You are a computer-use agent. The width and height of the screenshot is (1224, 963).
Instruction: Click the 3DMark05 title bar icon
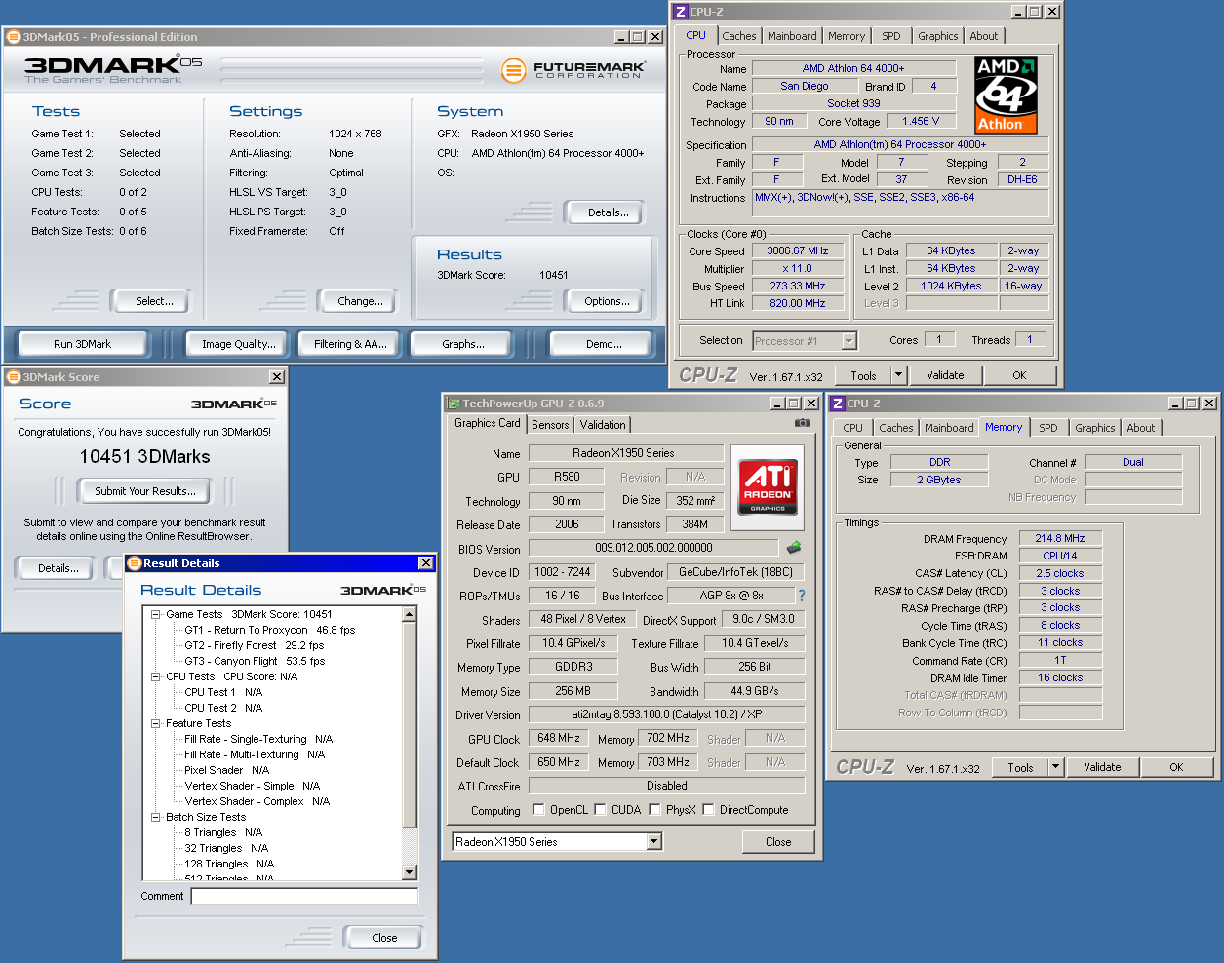tap(13, 37)
